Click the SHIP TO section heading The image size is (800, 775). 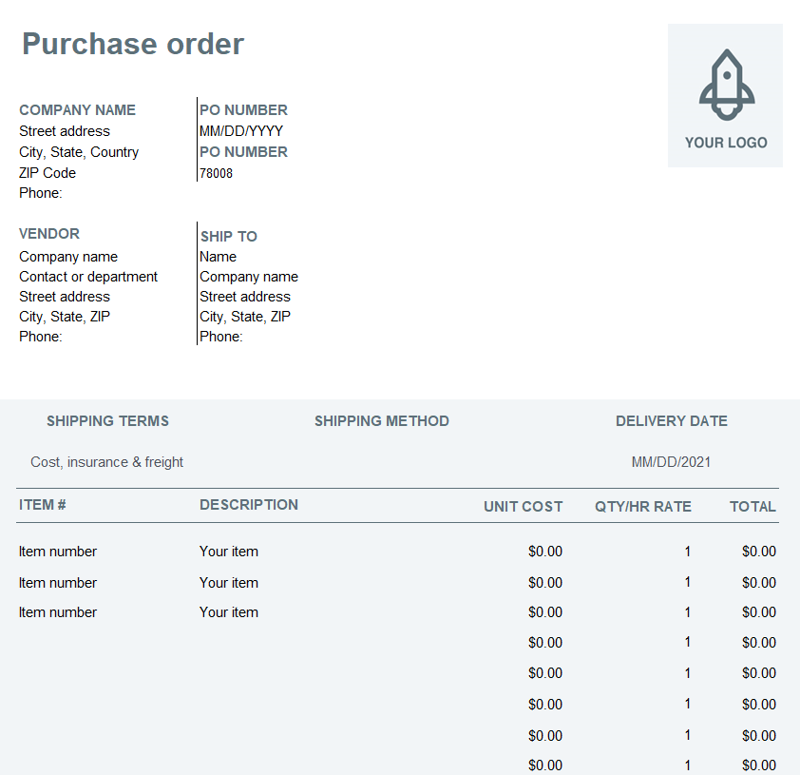[228, 236]
